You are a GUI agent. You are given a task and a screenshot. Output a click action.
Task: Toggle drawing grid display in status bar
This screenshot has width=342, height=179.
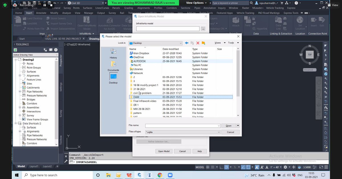coord(208,167)
